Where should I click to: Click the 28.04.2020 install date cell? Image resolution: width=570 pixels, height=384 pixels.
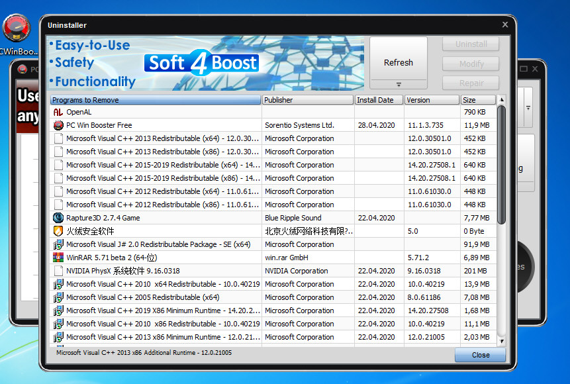376,125
